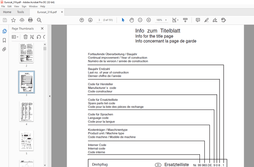Activate the hand pan tool

[132, 20]
